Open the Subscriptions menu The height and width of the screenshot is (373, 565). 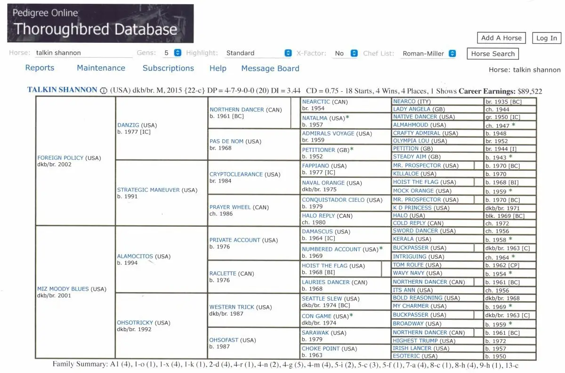(168, 68)
